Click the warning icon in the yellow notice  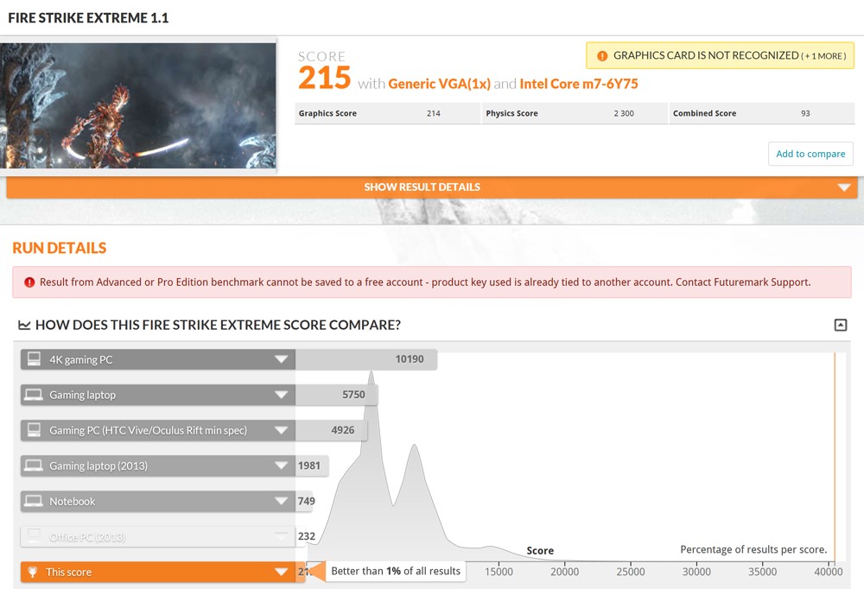click(x=602, y=55)
